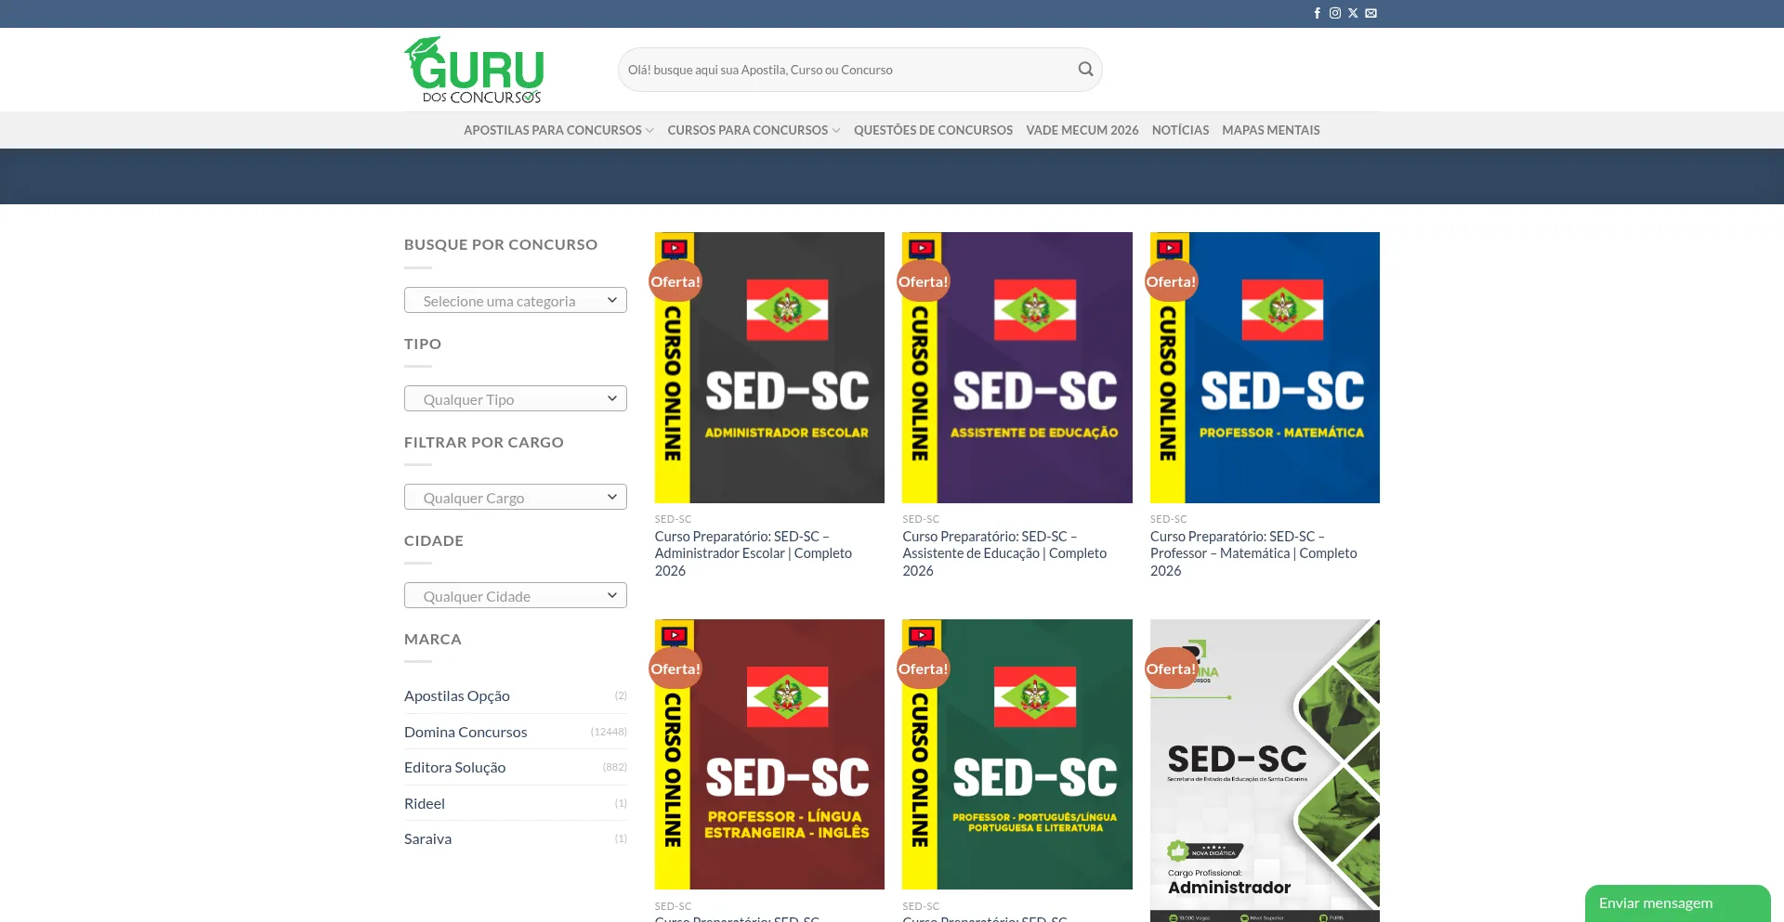Filter by brand Domina Concursos
The width and height of the screenshot is (1784, 922).
coord(466,732)
